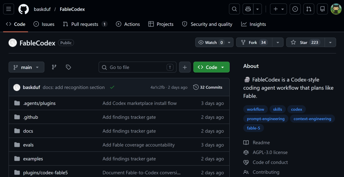Switch to the Issues tab

tap(44, 24)
